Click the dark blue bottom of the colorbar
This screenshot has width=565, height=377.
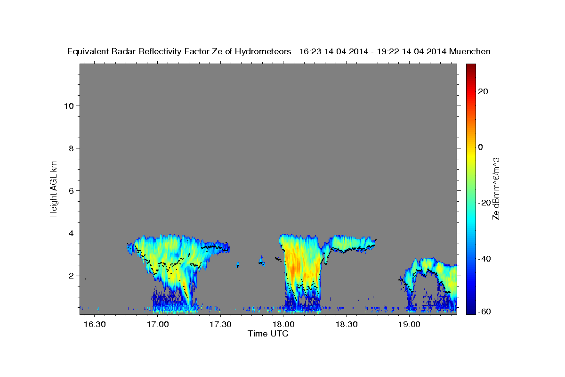click(x=470, y=310)
